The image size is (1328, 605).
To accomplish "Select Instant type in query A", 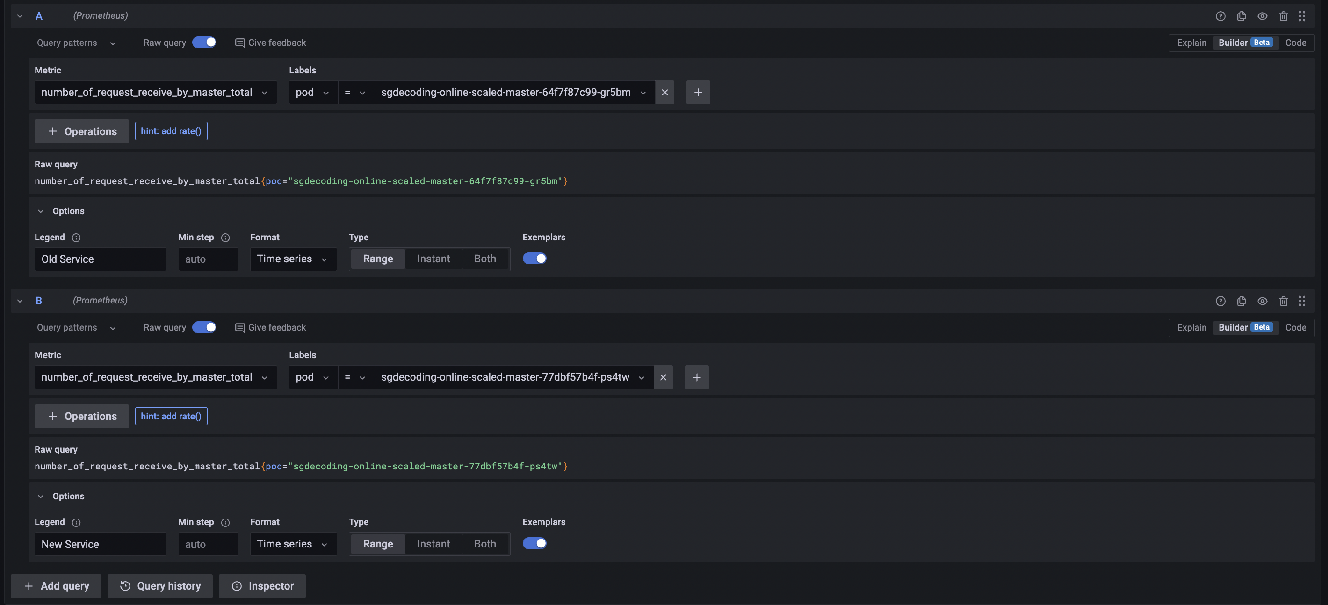I will (433, 259).
